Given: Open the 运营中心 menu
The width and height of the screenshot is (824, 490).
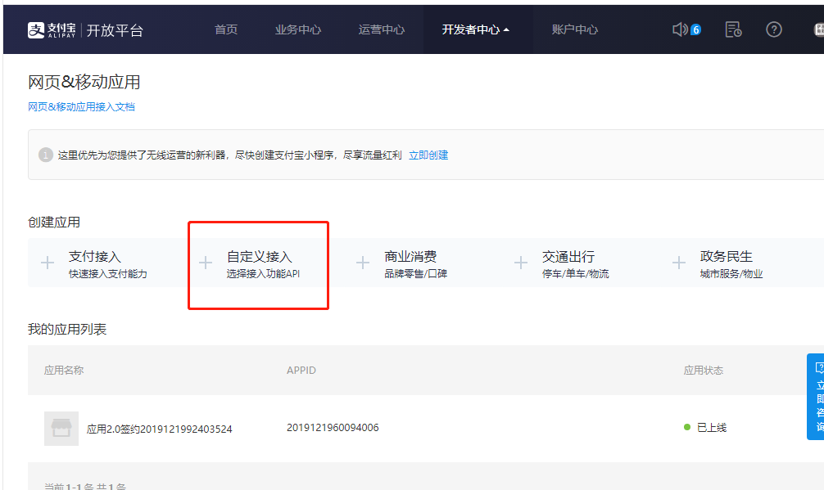Looking at the screenshot, I should coord(382,29).
